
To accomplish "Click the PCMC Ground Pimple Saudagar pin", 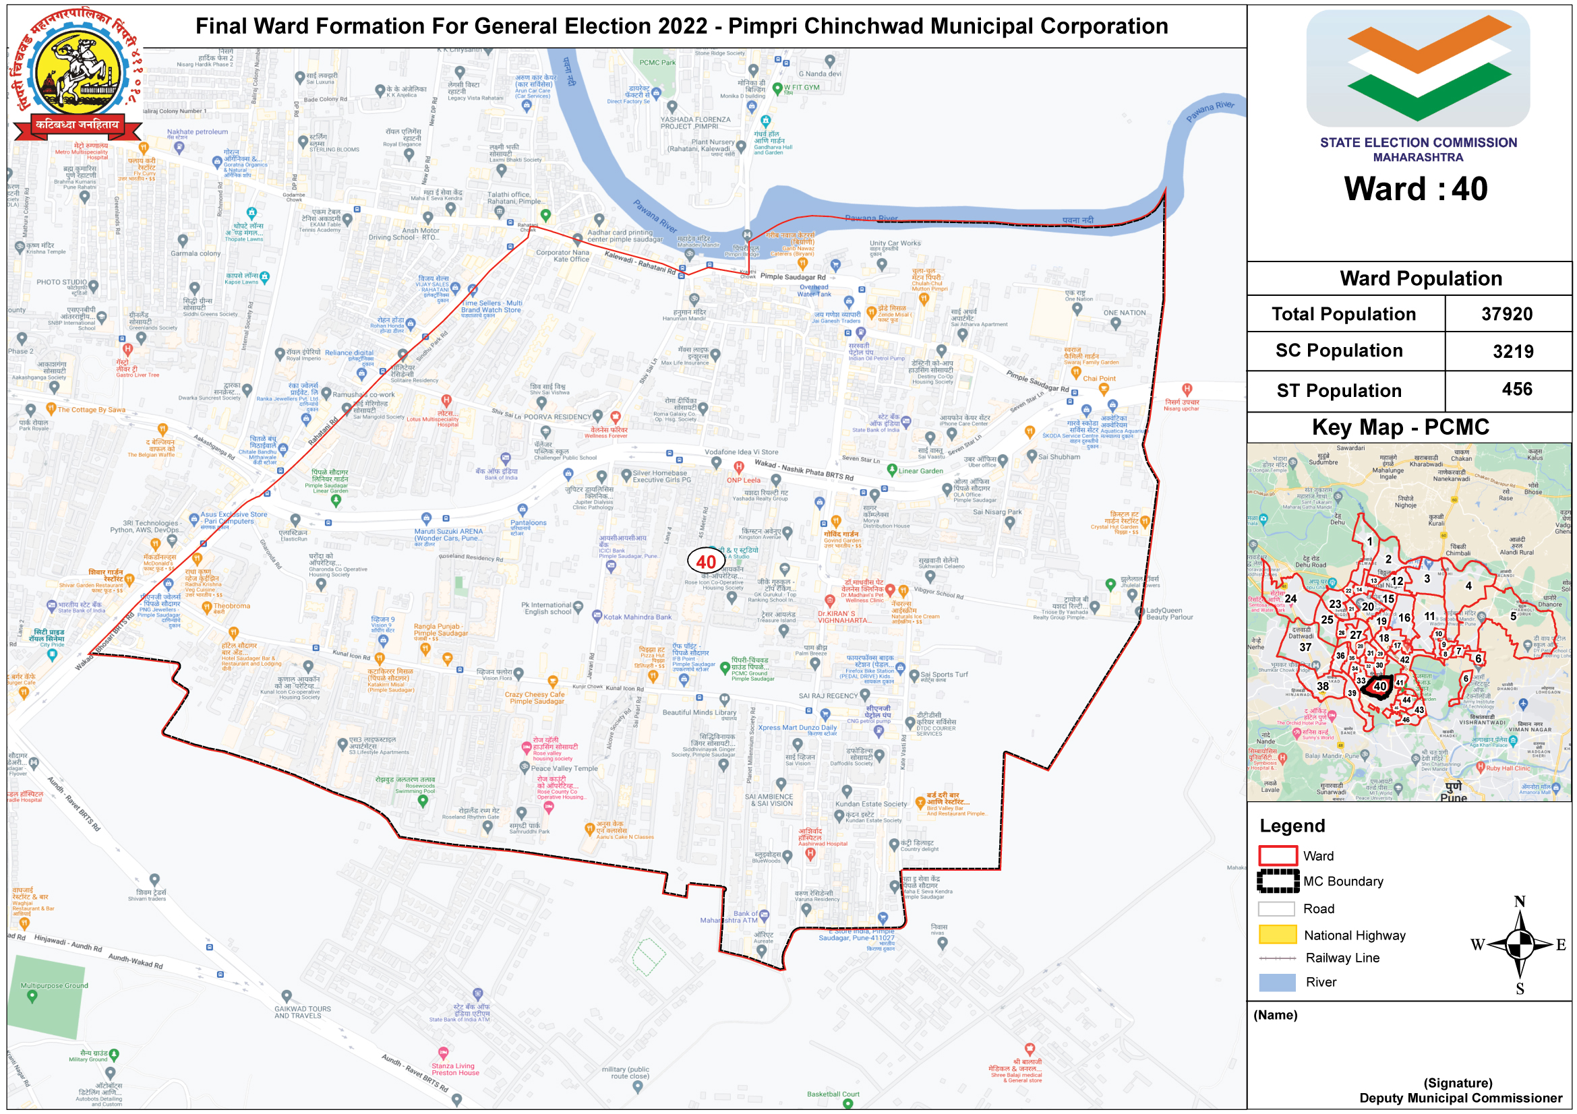I will (724, 668).
